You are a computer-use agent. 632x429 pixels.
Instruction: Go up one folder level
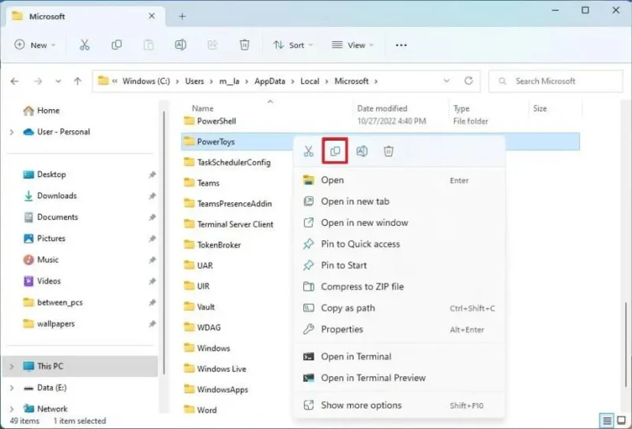77,81
